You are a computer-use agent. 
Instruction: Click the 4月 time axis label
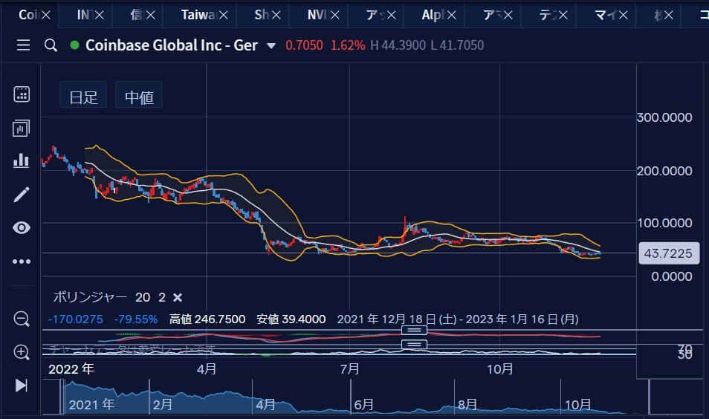(207, 369)
